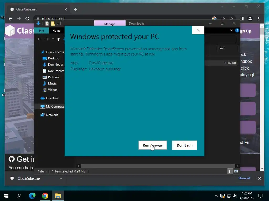Click new folder icon in title bar
This screenshot has width=269, height=201.
[53, 24]
